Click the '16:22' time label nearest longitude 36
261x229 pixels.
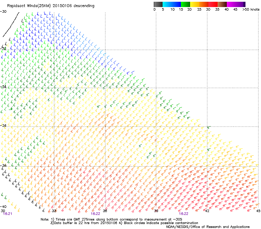pos(95,214)
